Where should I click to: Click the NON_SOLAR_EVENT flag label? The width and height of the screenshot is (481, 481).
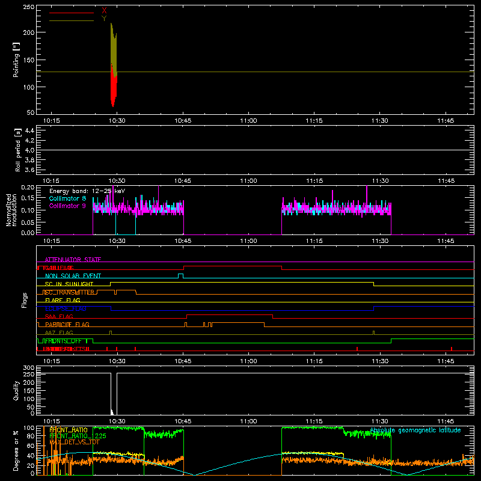coord(73,276)
